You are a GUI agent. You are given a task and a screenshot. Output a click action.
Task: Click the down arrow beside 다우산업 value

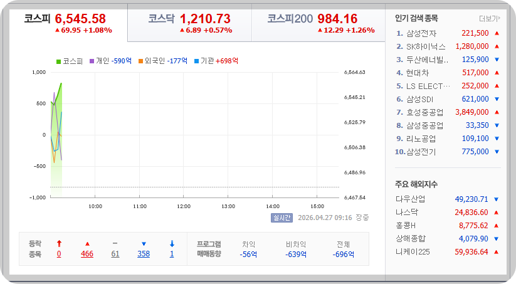point(497,199)
